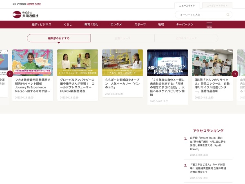Open 大阪ヘルスケアパビリオン 開館式 thumbnail
The height and width of the screenshot is (184, 245).
(167, 63)
